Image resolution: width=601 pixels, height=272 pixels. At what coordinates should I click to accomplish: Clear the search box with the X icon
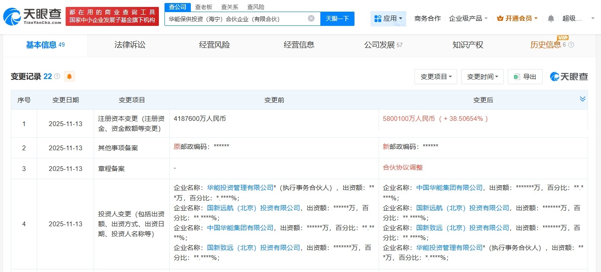[x=310, y=18]
